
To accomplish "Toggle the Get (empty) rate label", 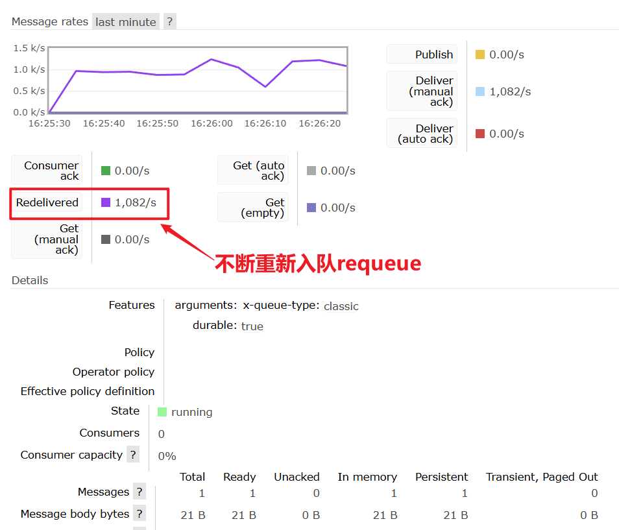I will (253, 208).
